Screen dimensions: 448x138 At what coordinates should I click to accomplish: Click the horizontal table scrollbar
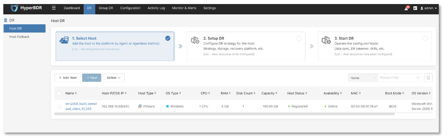point(224,114)
